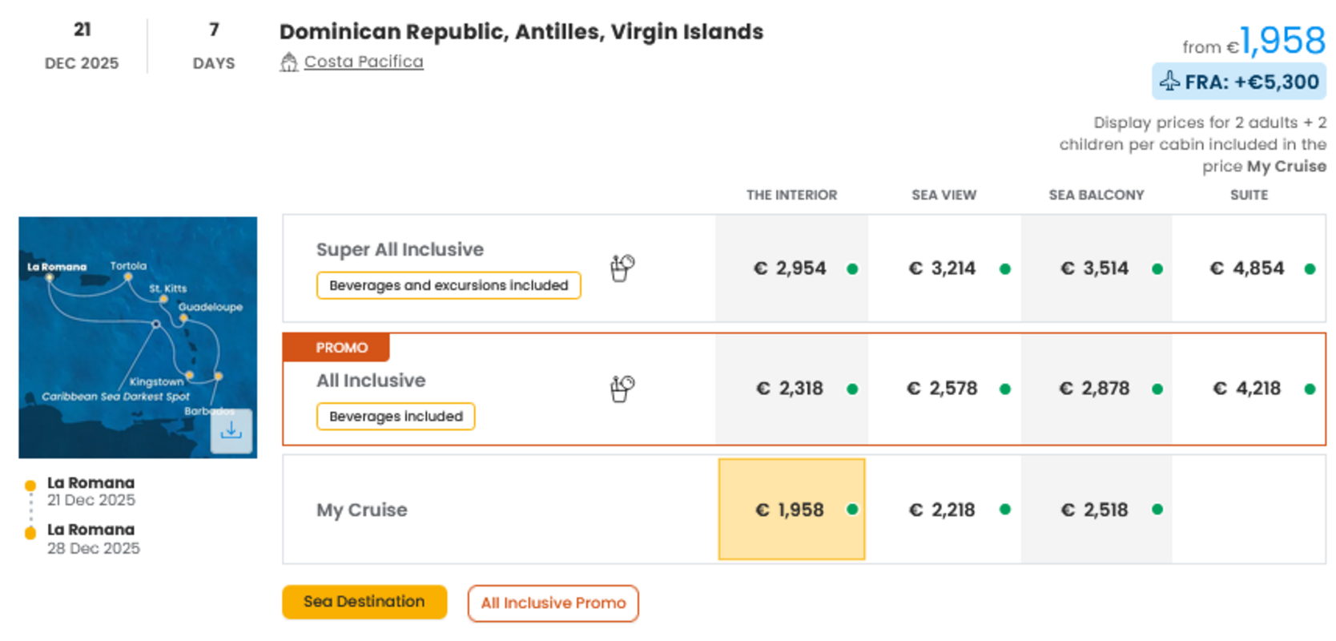
Task: Select Super All Inclusive Sea View €3,214
Action: click(944, 268)
